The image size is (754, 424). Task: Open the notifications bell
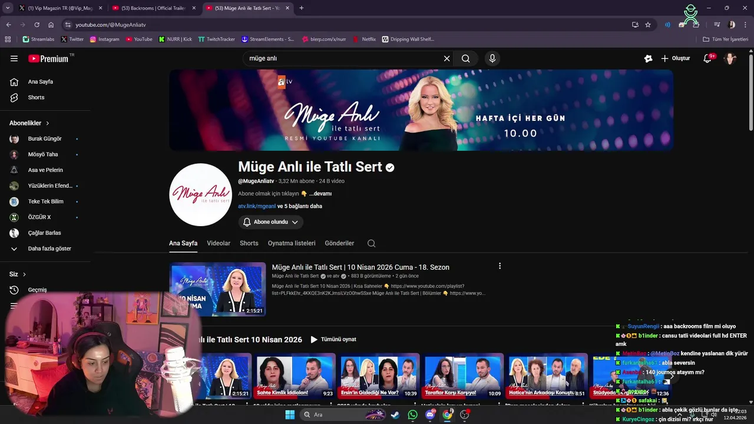pyautogui.click(x=707, y=58)
